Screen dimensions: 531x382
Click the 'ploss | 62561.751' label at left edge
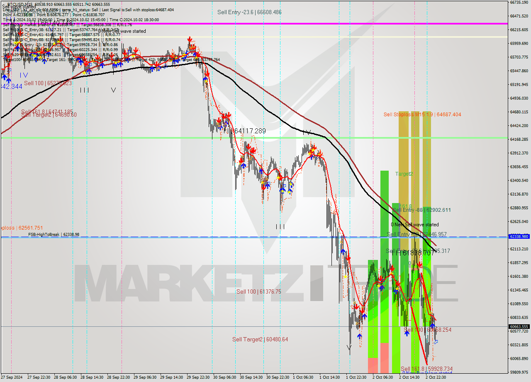pyautogui.click(x=22, y=228)
